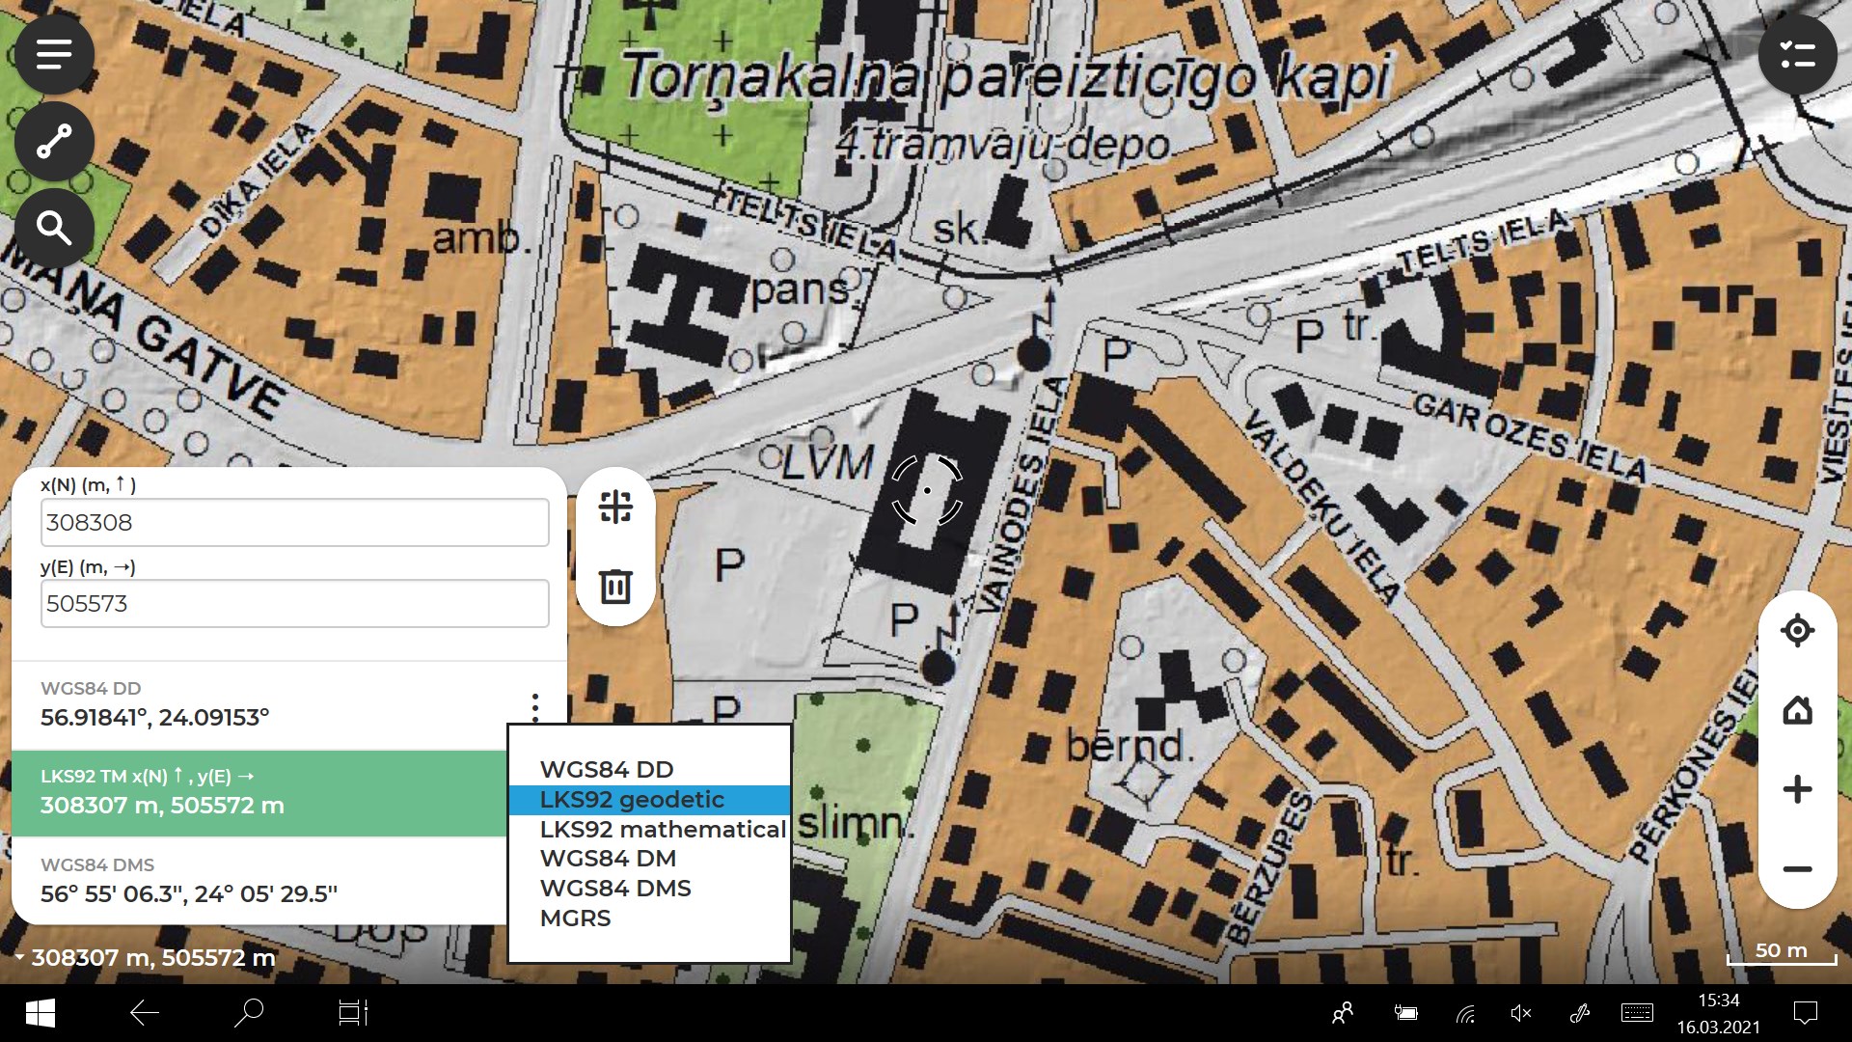The image size is (1852, 1042).
Task: Open the hamburger main menu
Action: pos(54,54)
